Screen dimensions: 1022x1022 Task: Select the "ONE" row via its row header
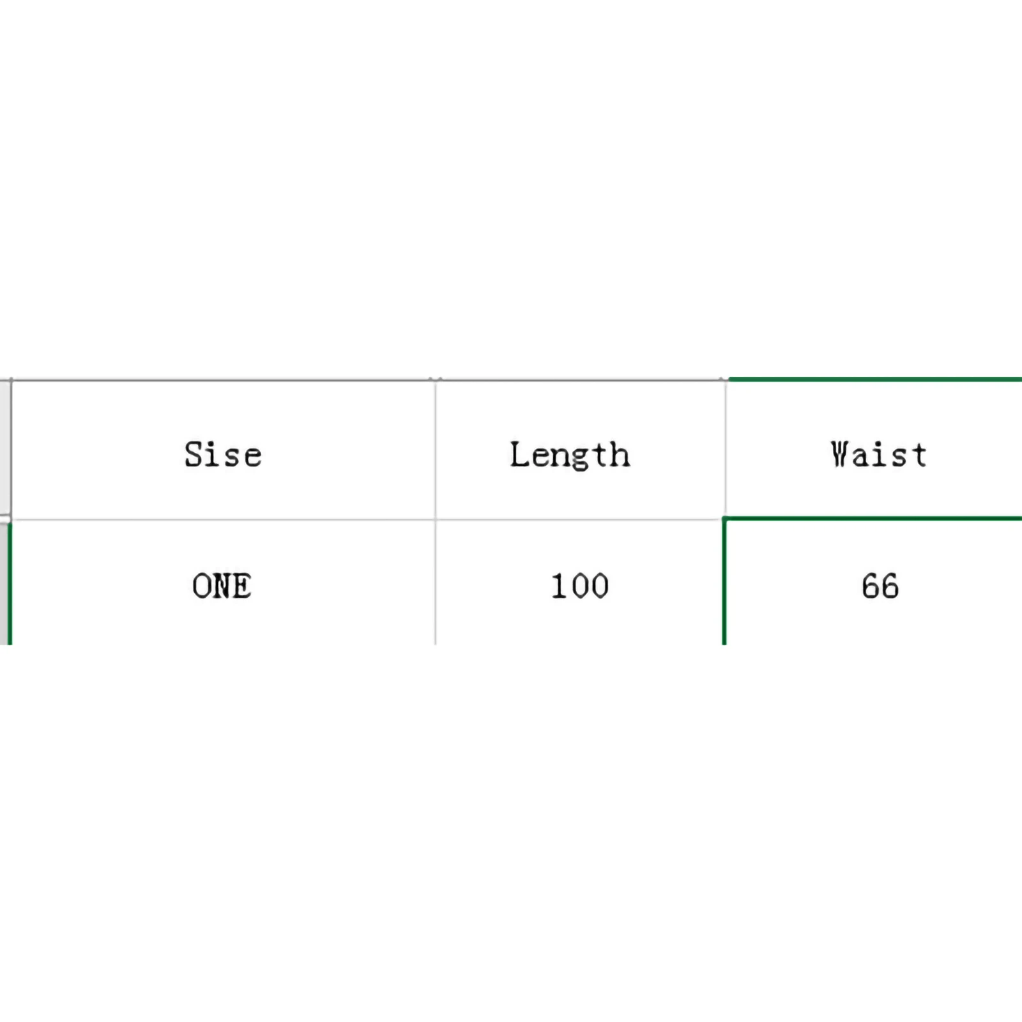(5, 583)
